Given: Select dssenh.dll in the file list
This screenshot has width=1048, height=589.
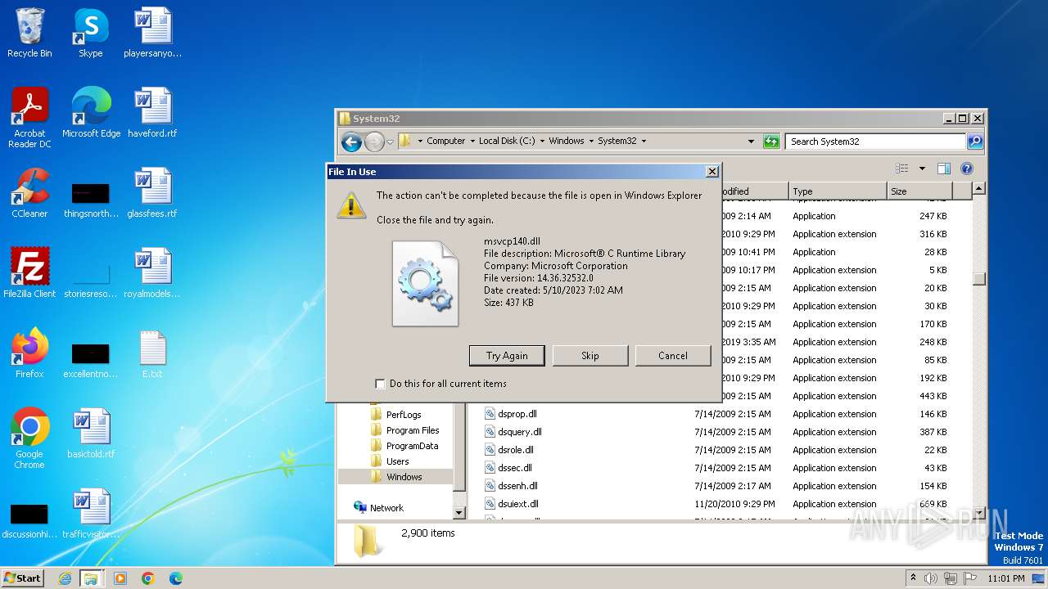Looking at the screenshot, I should click(517, 486).
